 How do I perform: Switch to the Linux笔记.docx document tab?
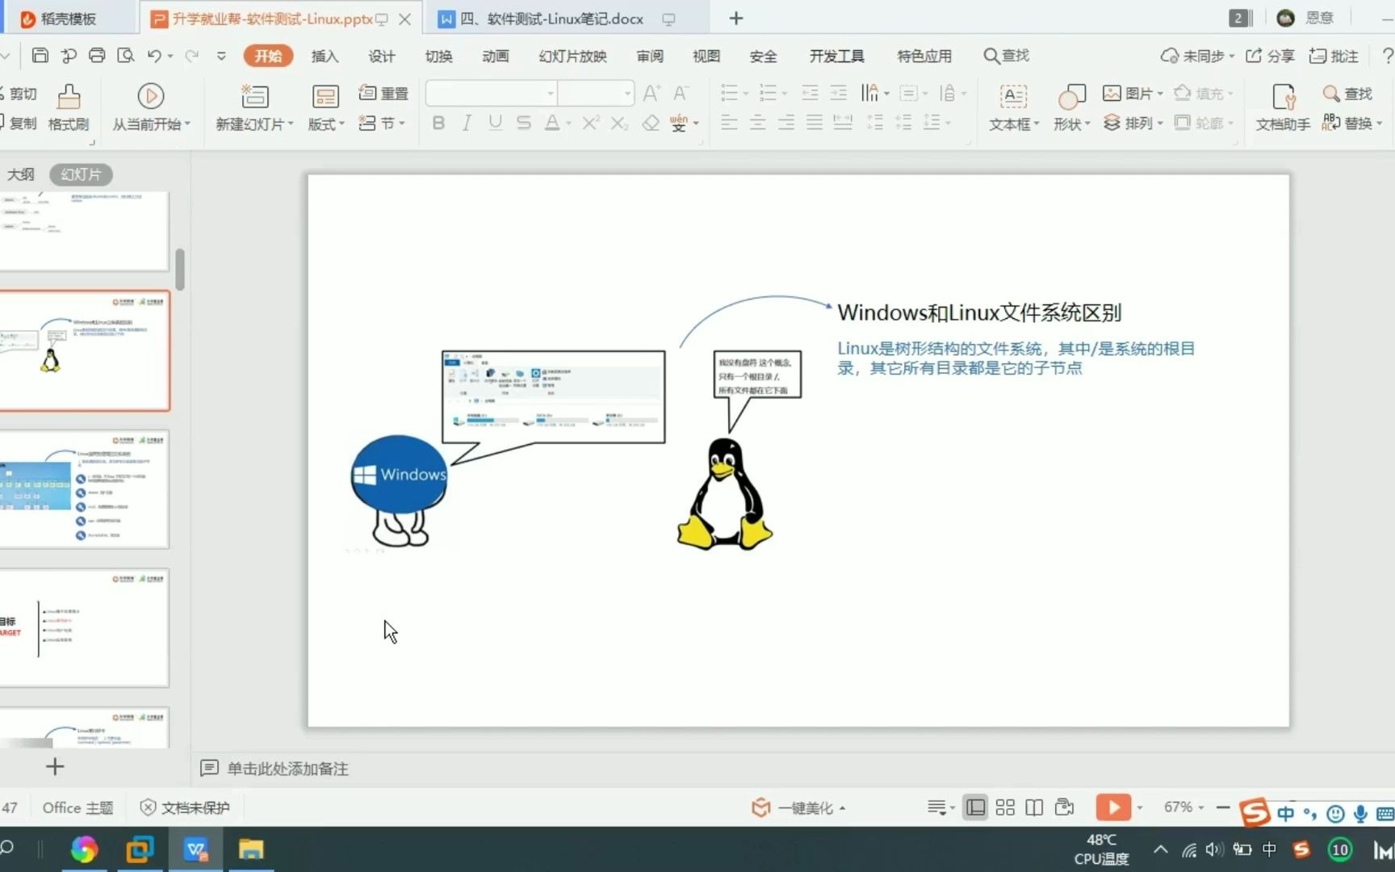(551, 19)
